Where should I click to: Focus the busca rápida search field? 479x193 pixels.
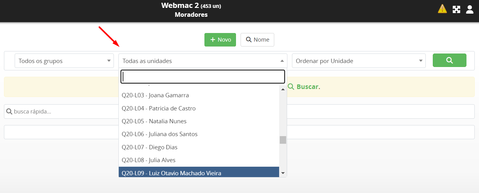[61, 112]
